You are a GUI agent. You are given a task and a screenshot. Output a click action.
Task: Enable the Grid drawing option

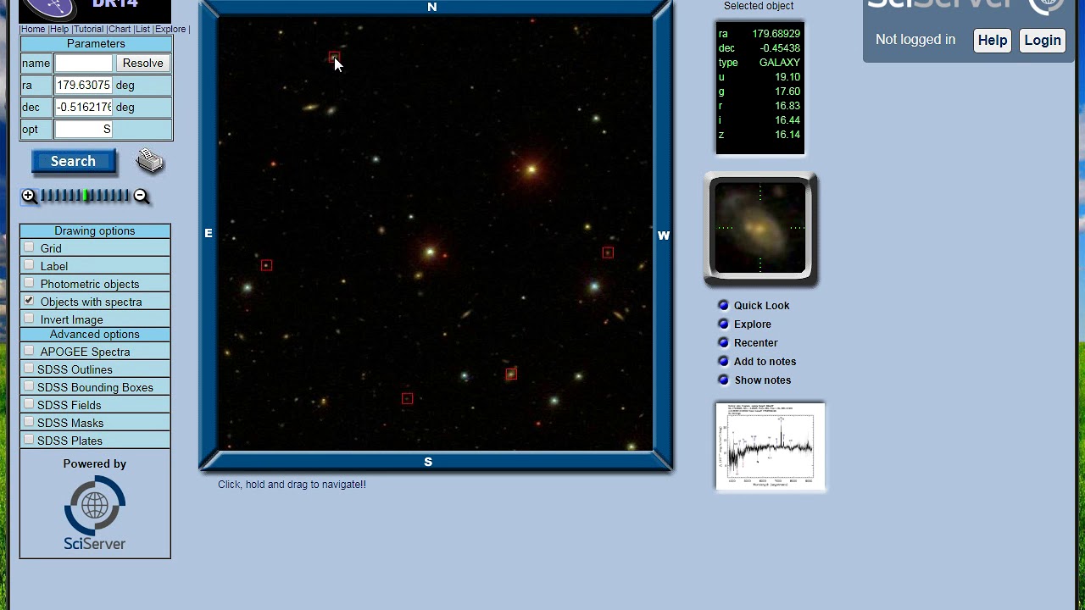[x=30, y=247]
